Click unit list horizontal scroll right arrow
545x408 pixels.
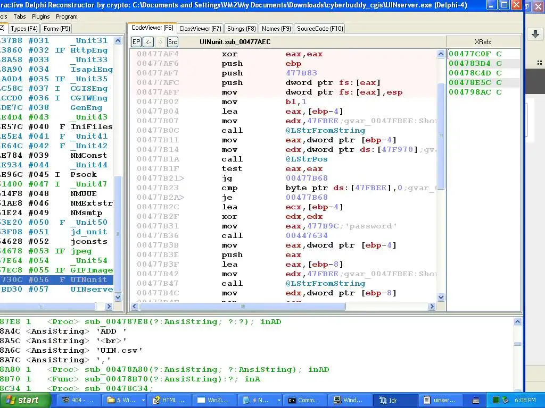109,307
